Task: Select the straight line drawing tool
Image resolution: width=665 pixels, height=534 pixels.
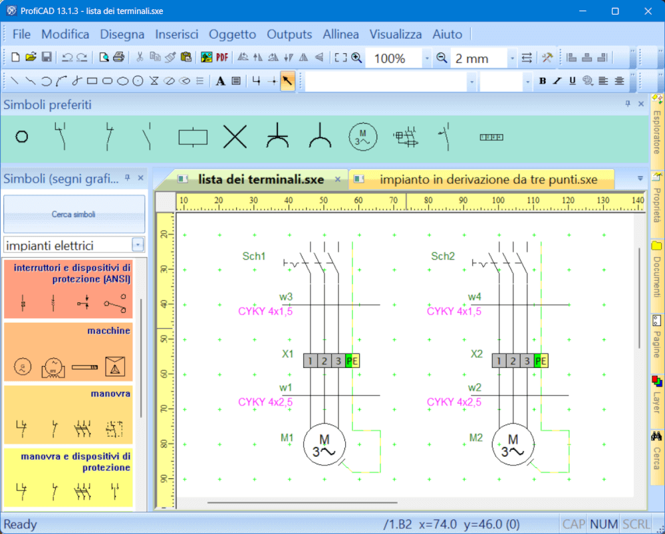Action: 15,81
